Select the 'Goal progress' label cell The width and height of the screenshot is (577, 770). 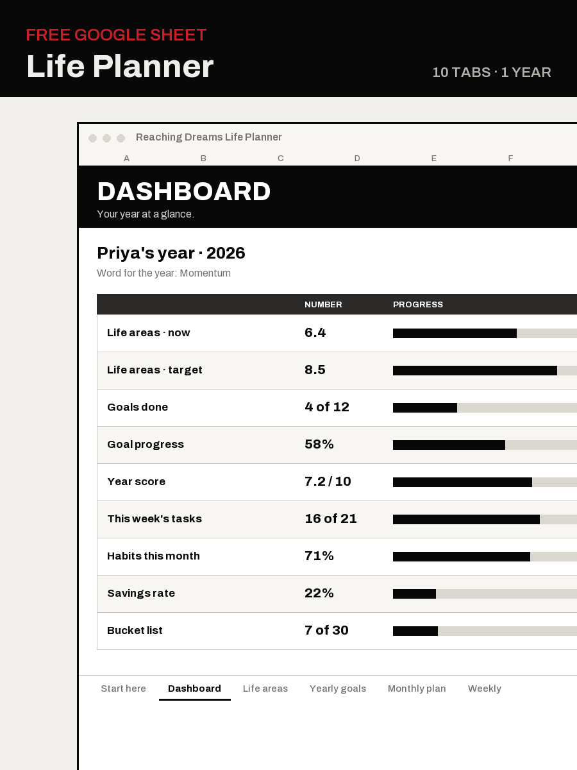pos(146,445)
